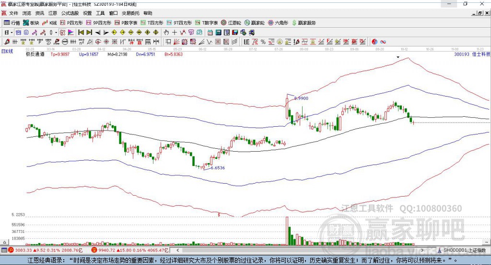
Task: Open 赢家服务 with the dollar icon
Action: coord(304,23)
